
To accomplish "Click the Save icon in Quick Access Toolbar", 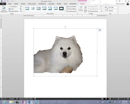I will (5, 1).
